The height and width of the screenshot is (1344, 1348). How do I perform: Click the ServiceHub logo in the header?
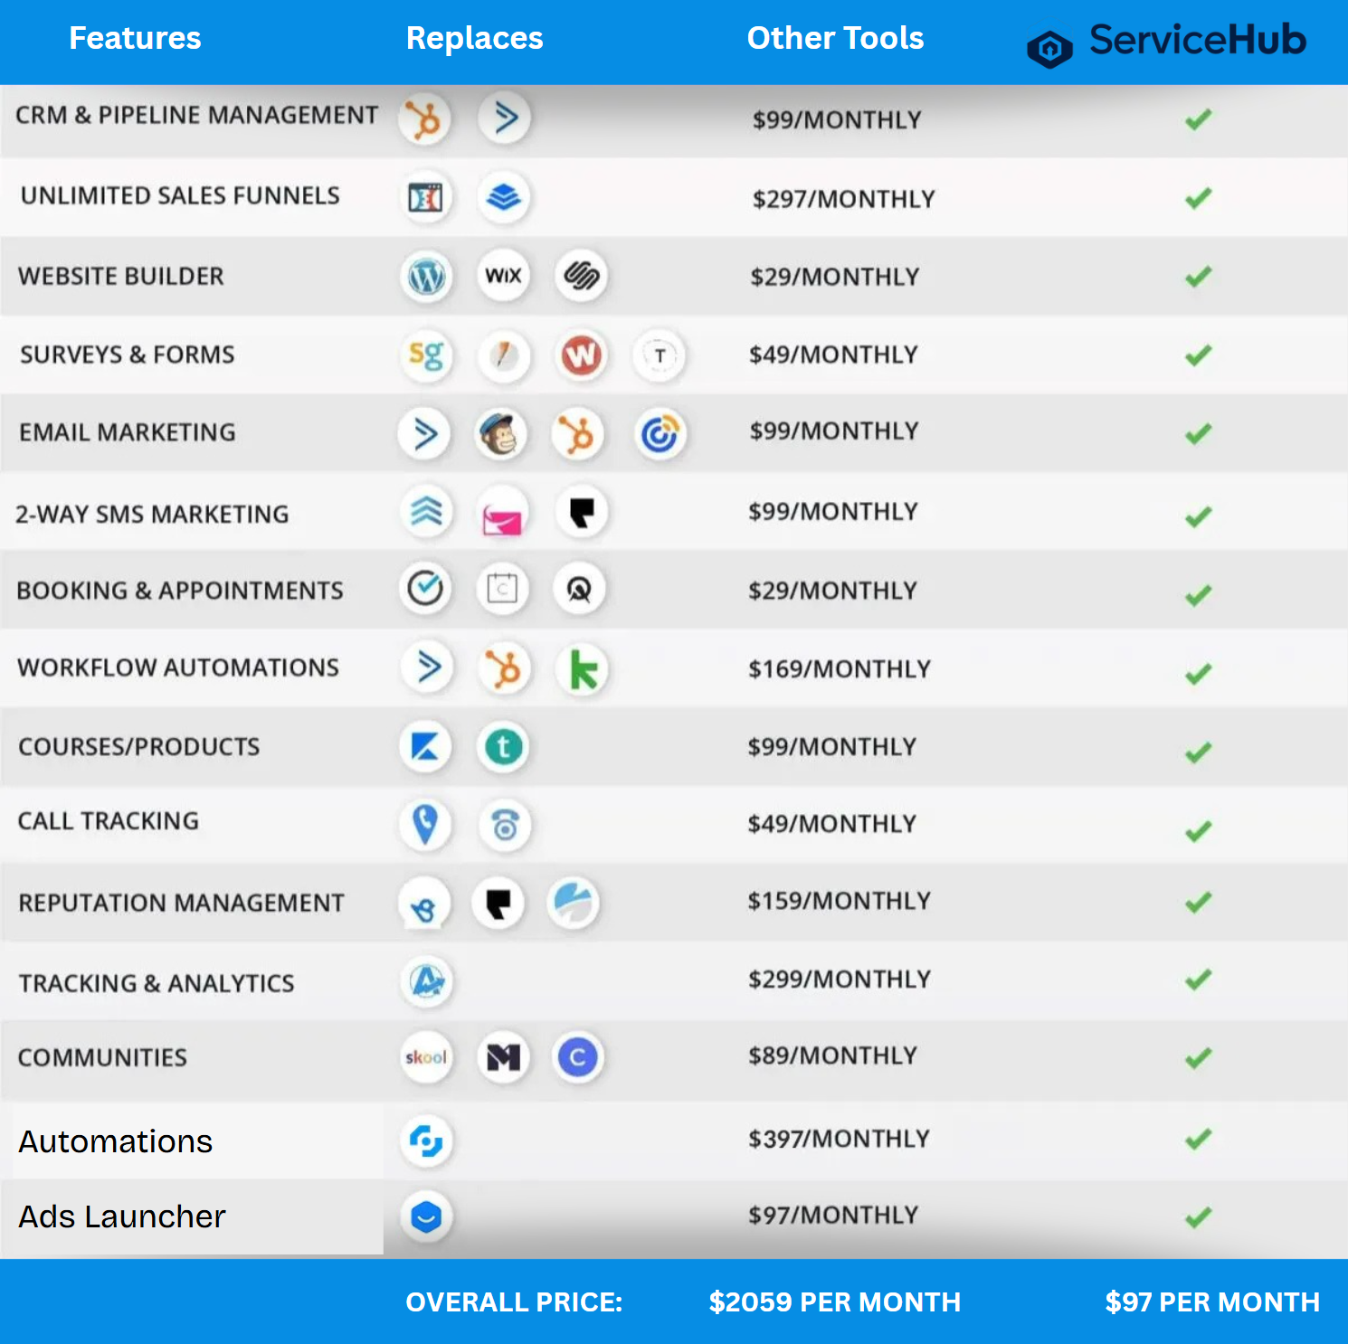point(1167,42)
